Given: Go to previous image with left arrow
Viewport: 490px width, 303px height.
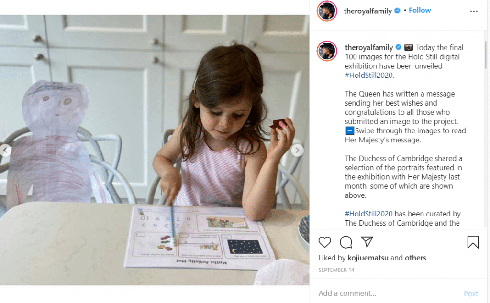Looking at the screenshot, I should pos(5,151).
